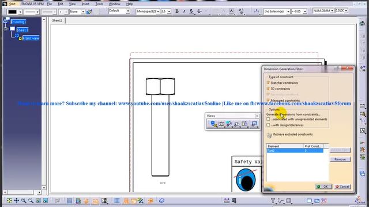Click the text box A icon in right toolbar
The image size is (369, 207).
363,131
